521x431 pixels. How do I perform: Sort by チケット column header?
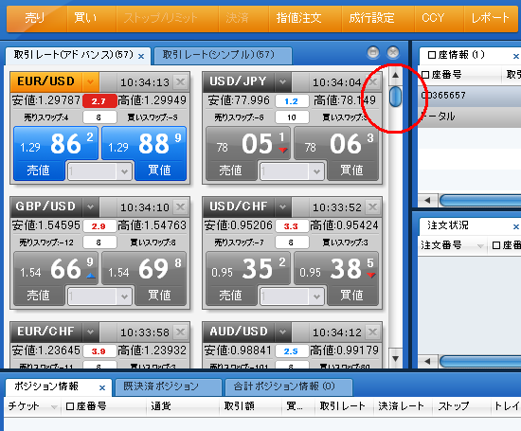32,406
